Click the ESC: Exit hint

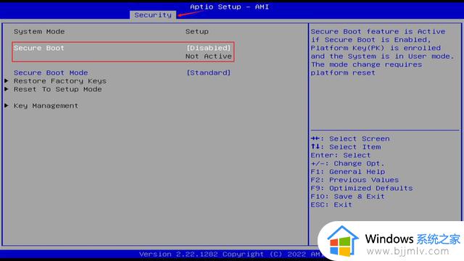pyautogui.click(x=331, y=204)
